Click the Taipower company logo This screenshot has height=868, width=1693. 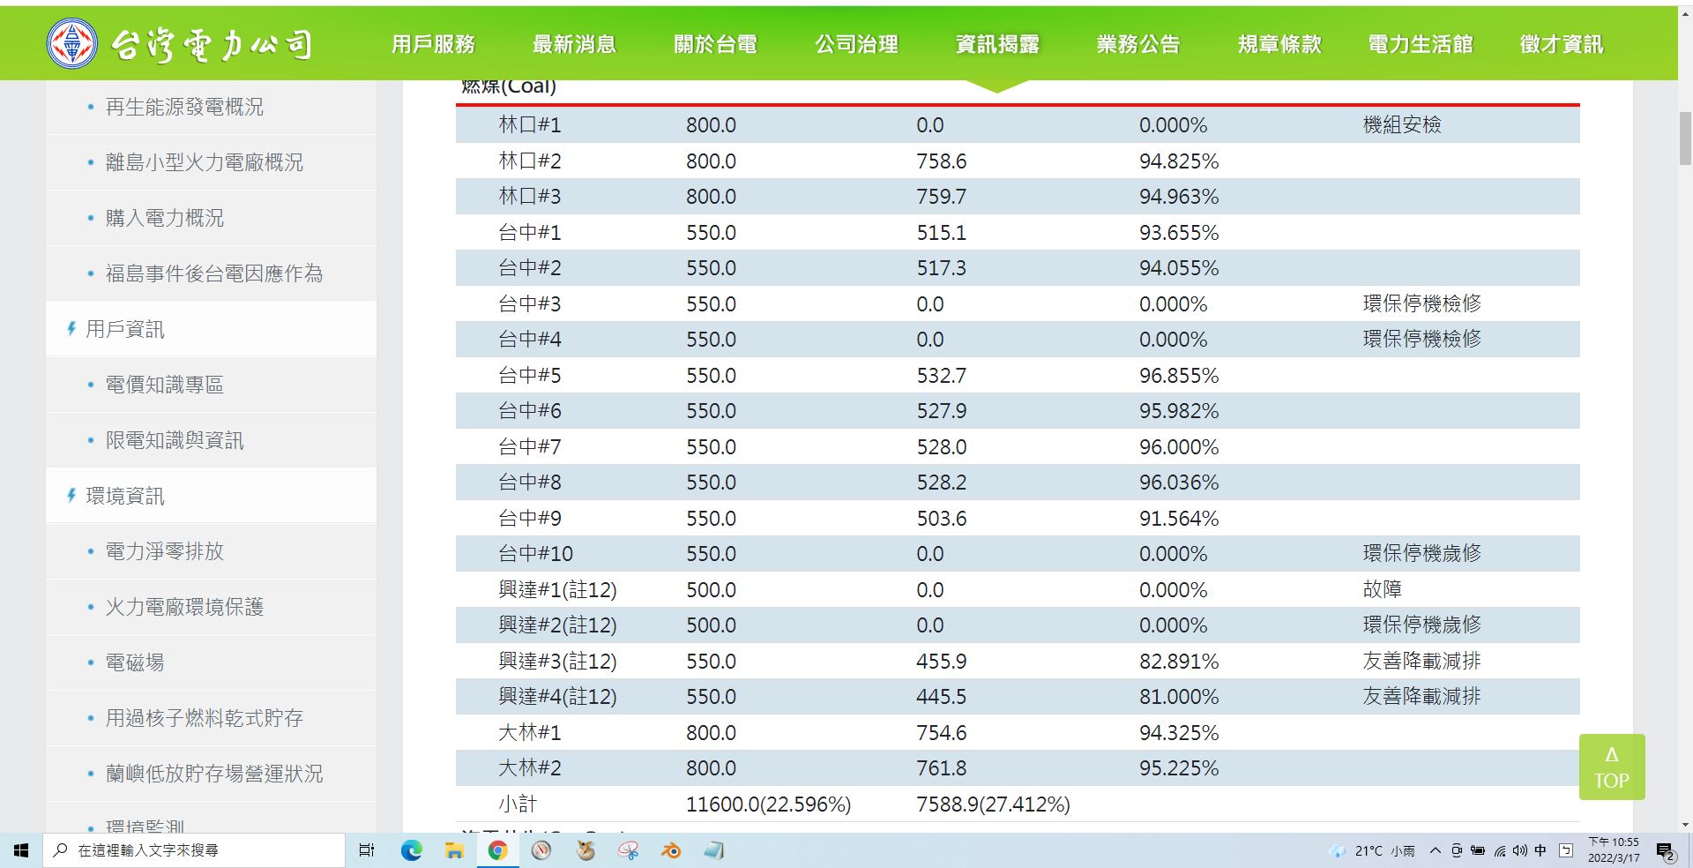point(179,43)
